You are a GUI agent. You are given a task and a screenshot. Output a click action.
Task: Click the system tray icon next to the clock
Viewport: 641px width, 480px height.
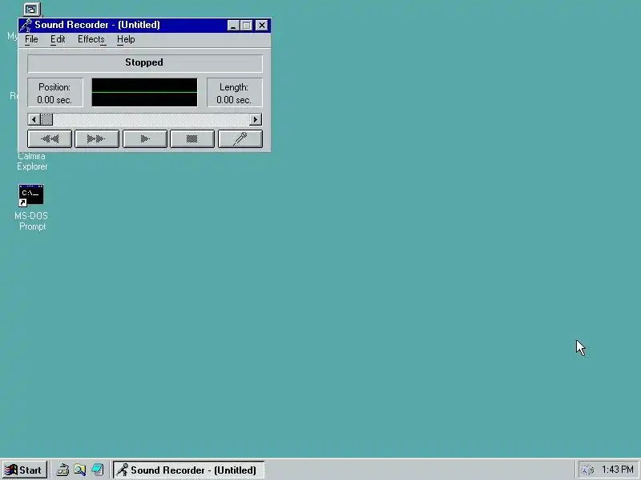coord(587,470)
